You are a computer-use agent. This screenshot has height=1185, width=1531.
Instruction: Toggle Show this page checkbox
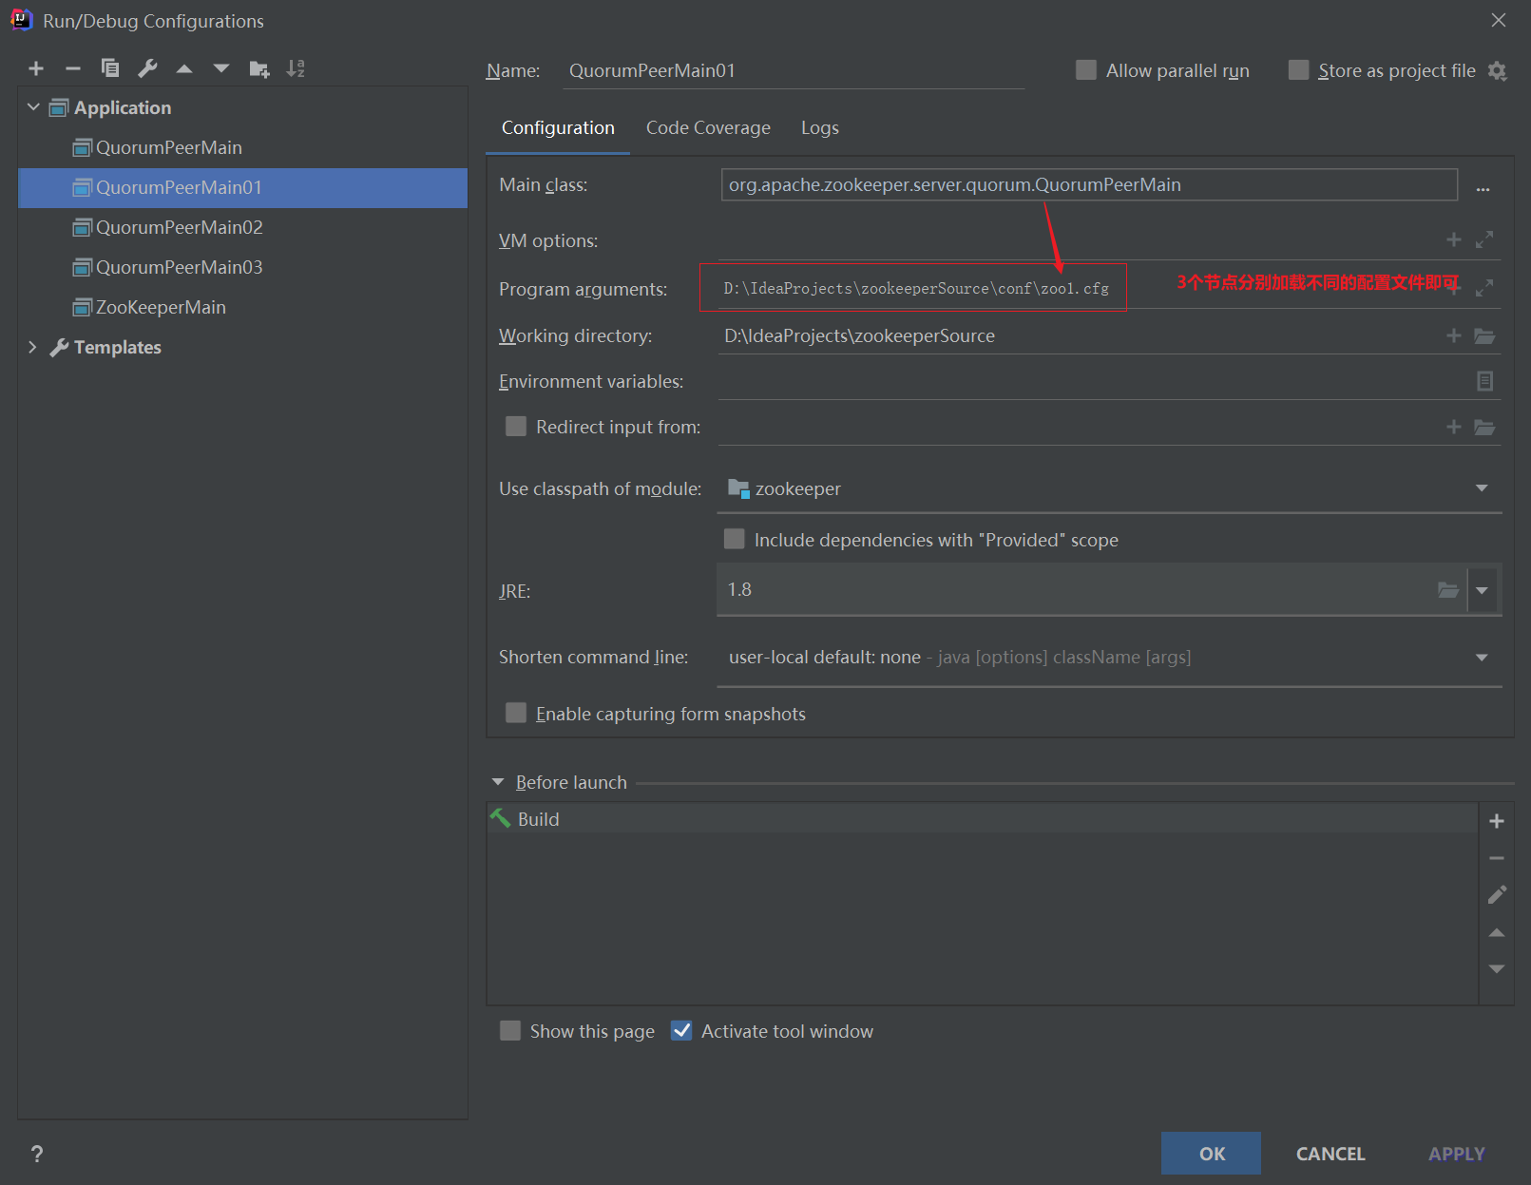tap(510, 1030)
